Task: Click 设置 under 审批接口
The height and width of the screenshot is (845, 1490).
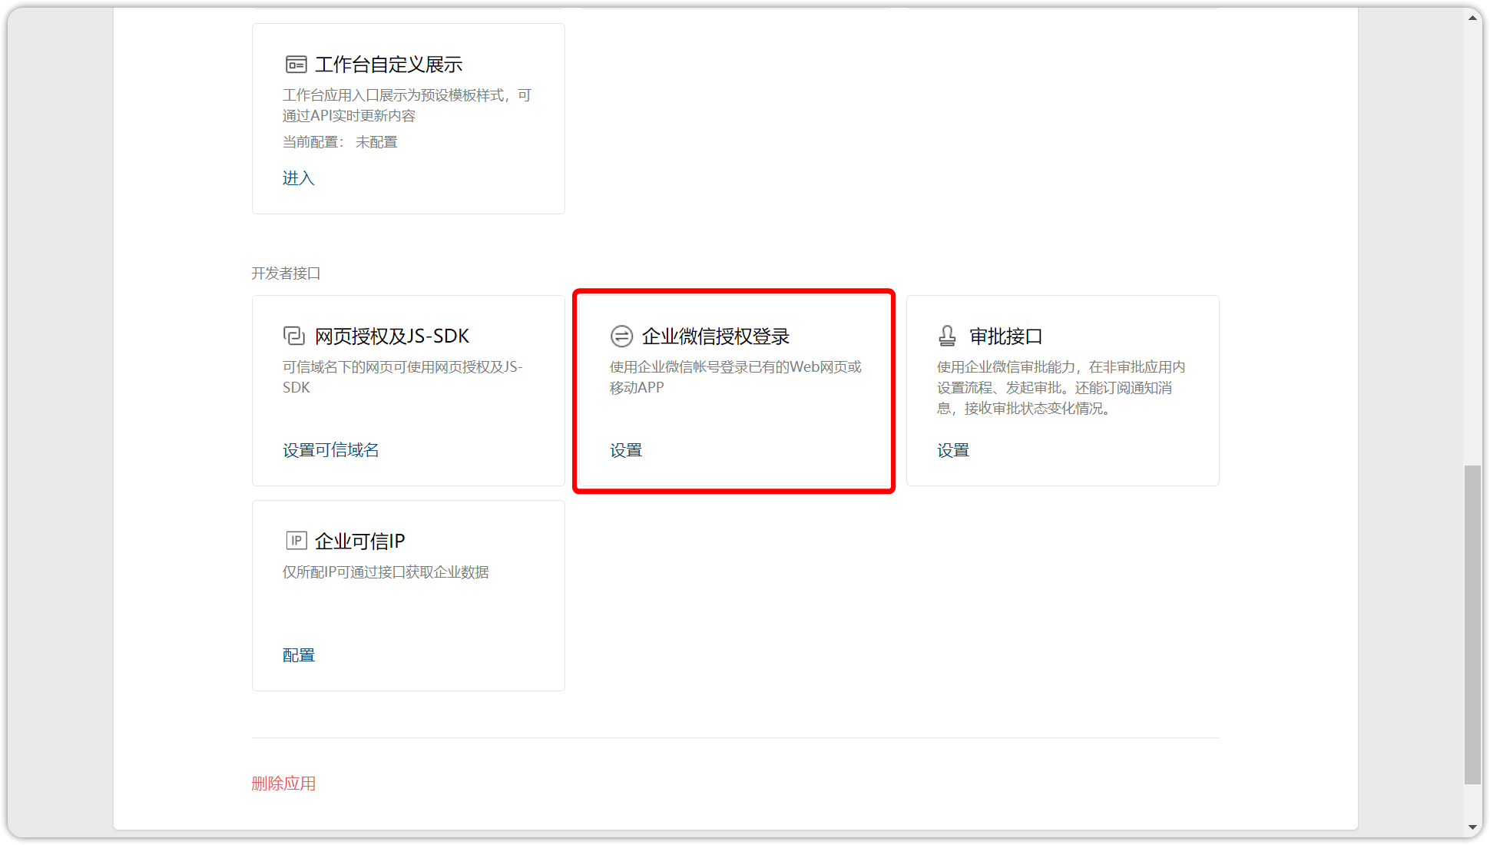Action: click(953, 451)
